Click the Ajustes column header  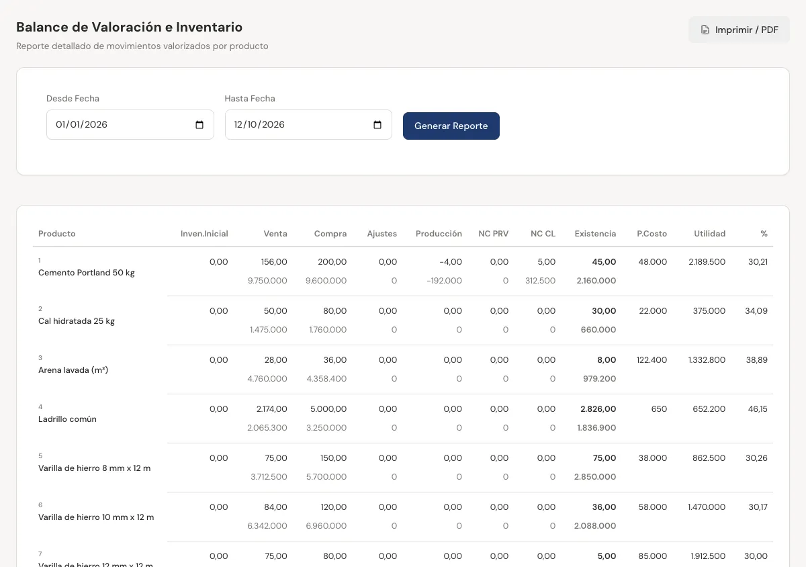pos(382,234)
